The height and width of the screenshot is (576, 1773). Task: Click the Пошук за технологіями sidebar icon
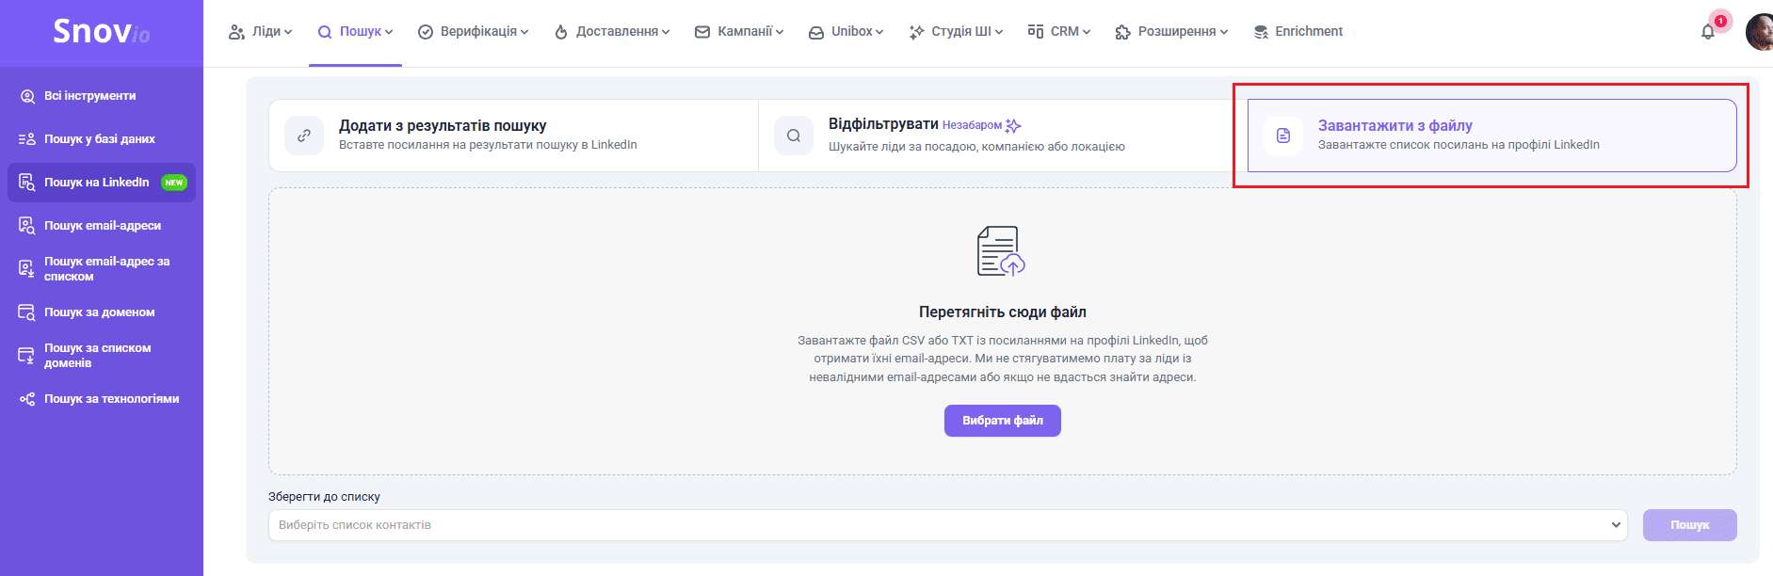tap(27, 399)
